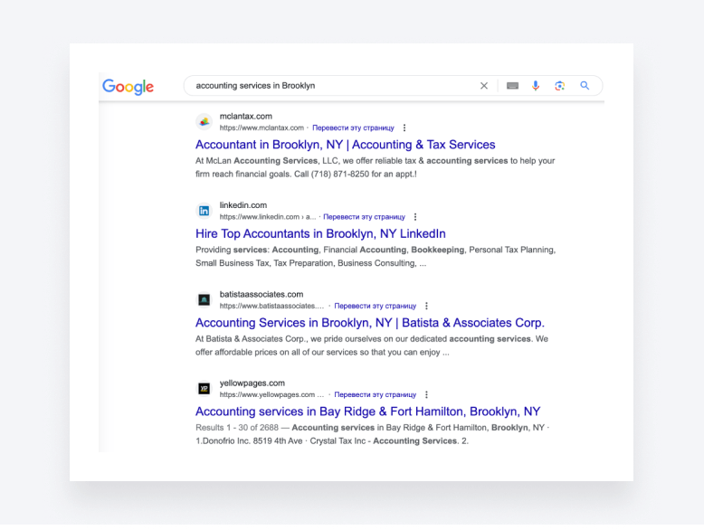Open the three-dot menu for mclantax.com result
This screenshot has width=704, height=530.
click(x=404, y=128)
